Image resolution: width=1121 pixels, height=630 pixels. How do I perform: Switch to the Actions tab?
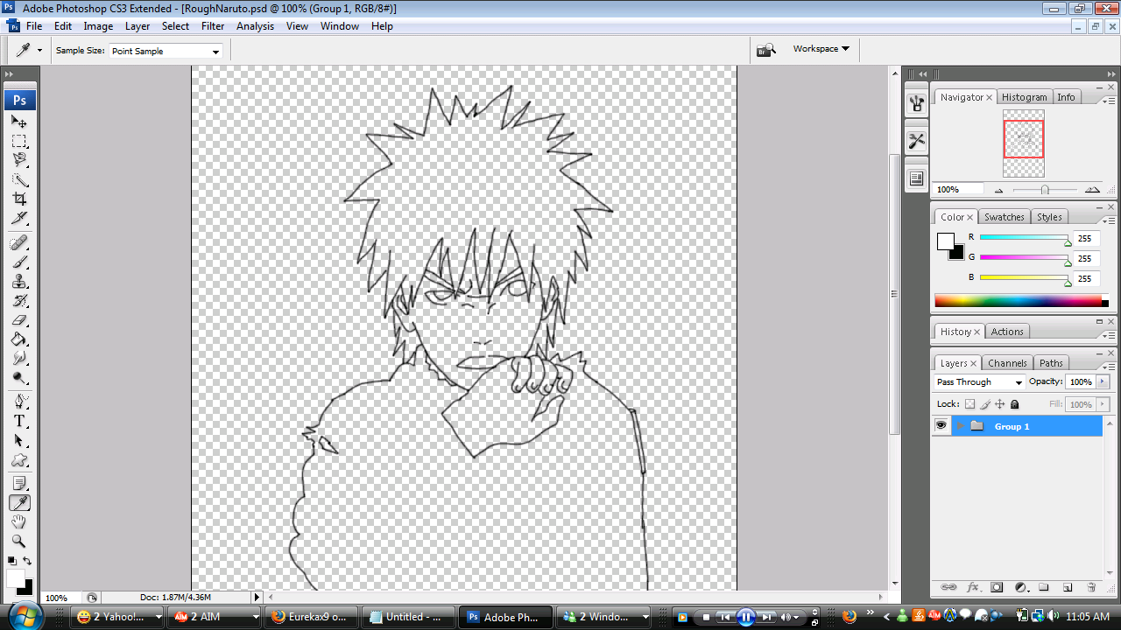(x=1006, y=332)
